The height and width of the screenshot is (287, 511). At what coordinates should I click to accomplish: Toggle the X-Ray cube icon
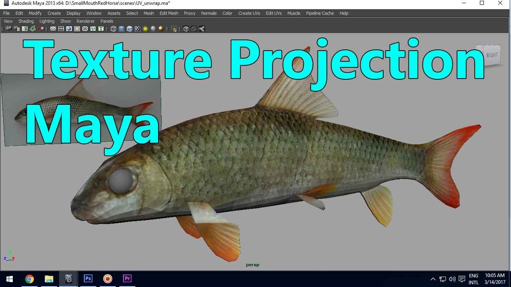click(x=186, y=29)
